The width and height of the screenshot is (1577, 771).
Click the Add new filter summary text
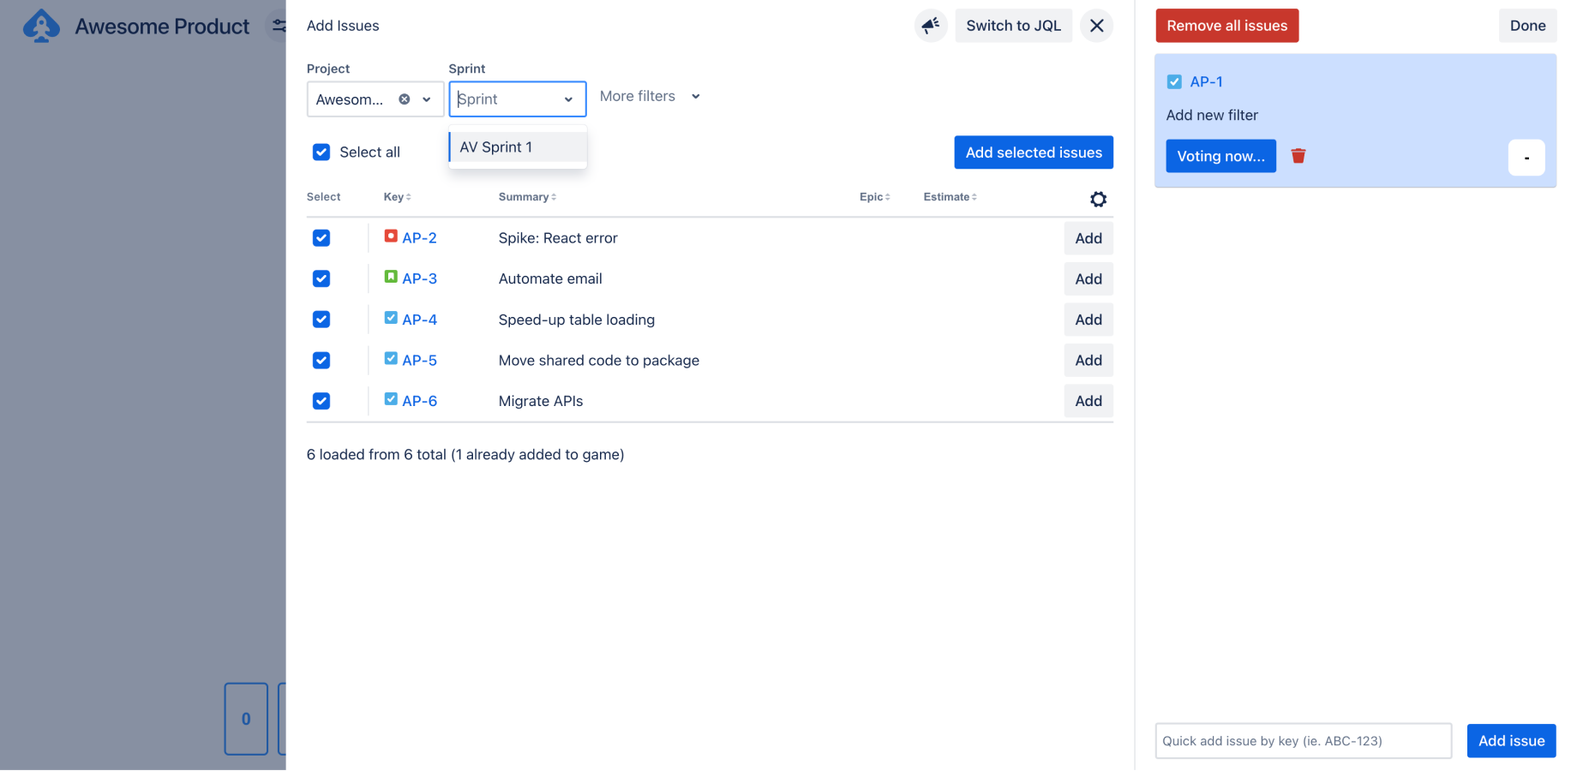click(x=1212, y=115)
